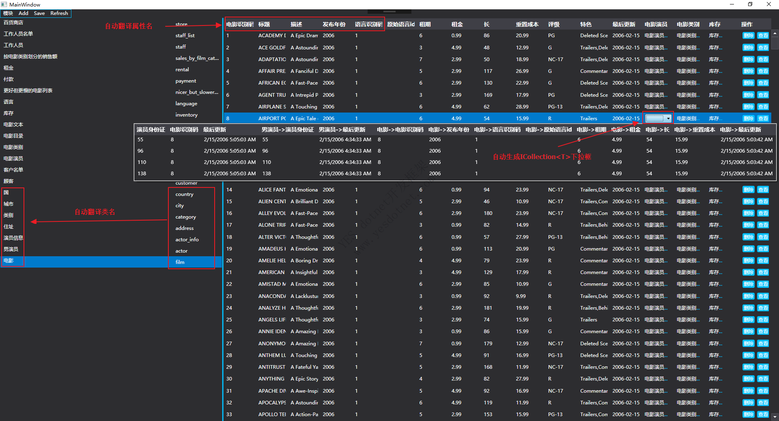This screenshot has width=779, height=421.
Task: Expand 电影演员 cell in ACADEMY row
Action: (656, 36)
